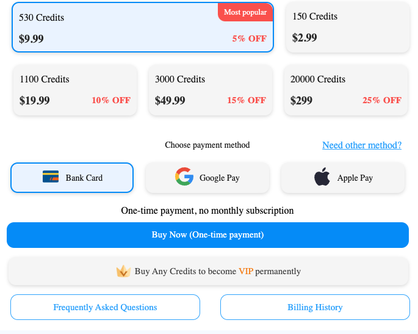The height and width of the screenshot is (334, 418).
Task: Click the Most popular badge
Action: click(245, 12)
